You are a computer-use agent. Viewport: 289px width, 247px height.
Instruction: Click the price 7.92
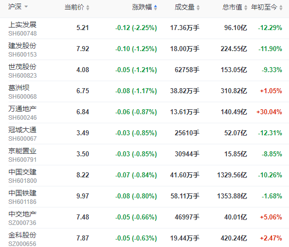[83, 49]
